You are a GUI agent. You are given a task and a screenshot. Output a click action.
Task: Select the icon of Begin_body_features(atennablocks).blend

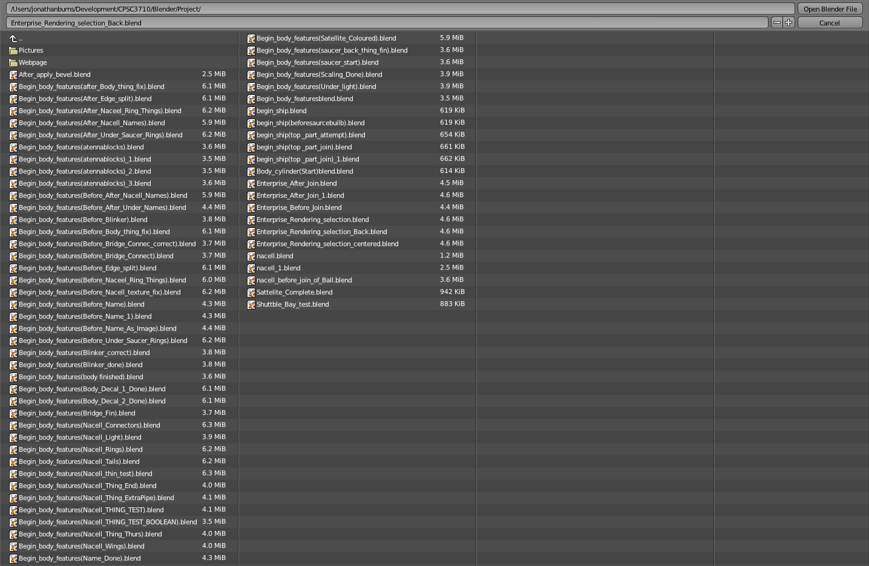tap(13, 147)
